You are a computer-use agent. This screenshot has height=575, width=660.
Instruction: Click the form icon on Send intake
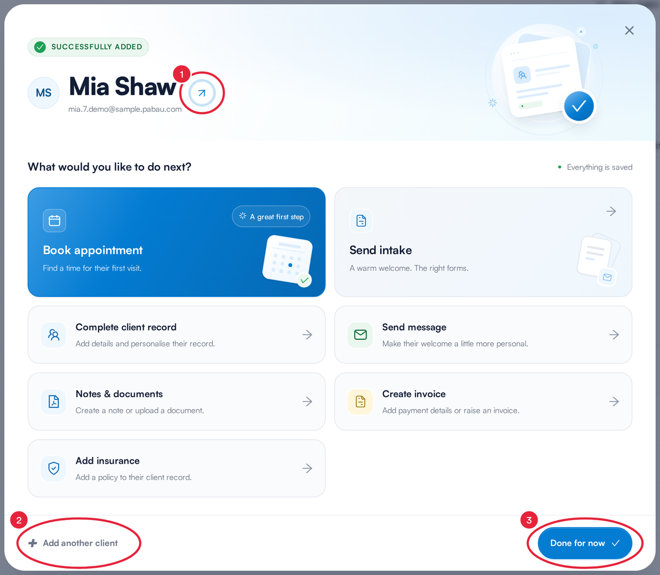tap(361, 221)
